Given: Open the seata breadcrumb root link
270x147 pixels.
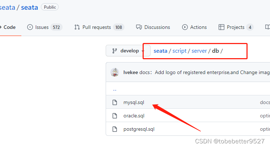Looking at the screenshot, I should pyautogui.click(x=160, y=51).
